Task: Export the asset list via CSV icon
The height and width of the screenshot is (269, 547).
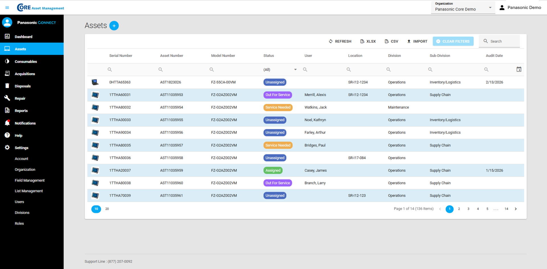Action: pyautogui.click(x=386, y=41)
